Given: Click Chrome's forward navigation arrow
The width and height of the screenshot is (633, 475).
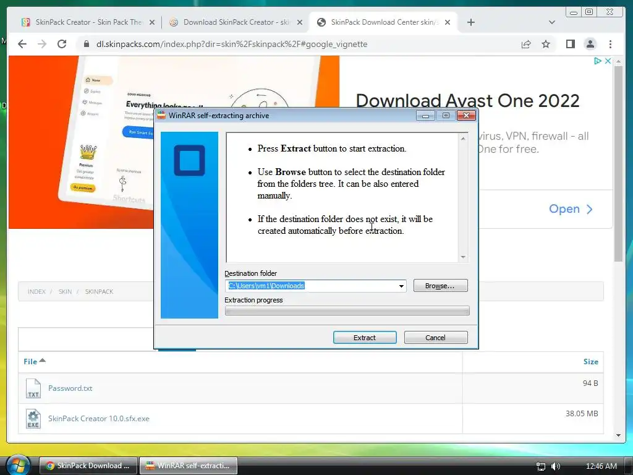Looking at the screenshot, I should [42, 44].
